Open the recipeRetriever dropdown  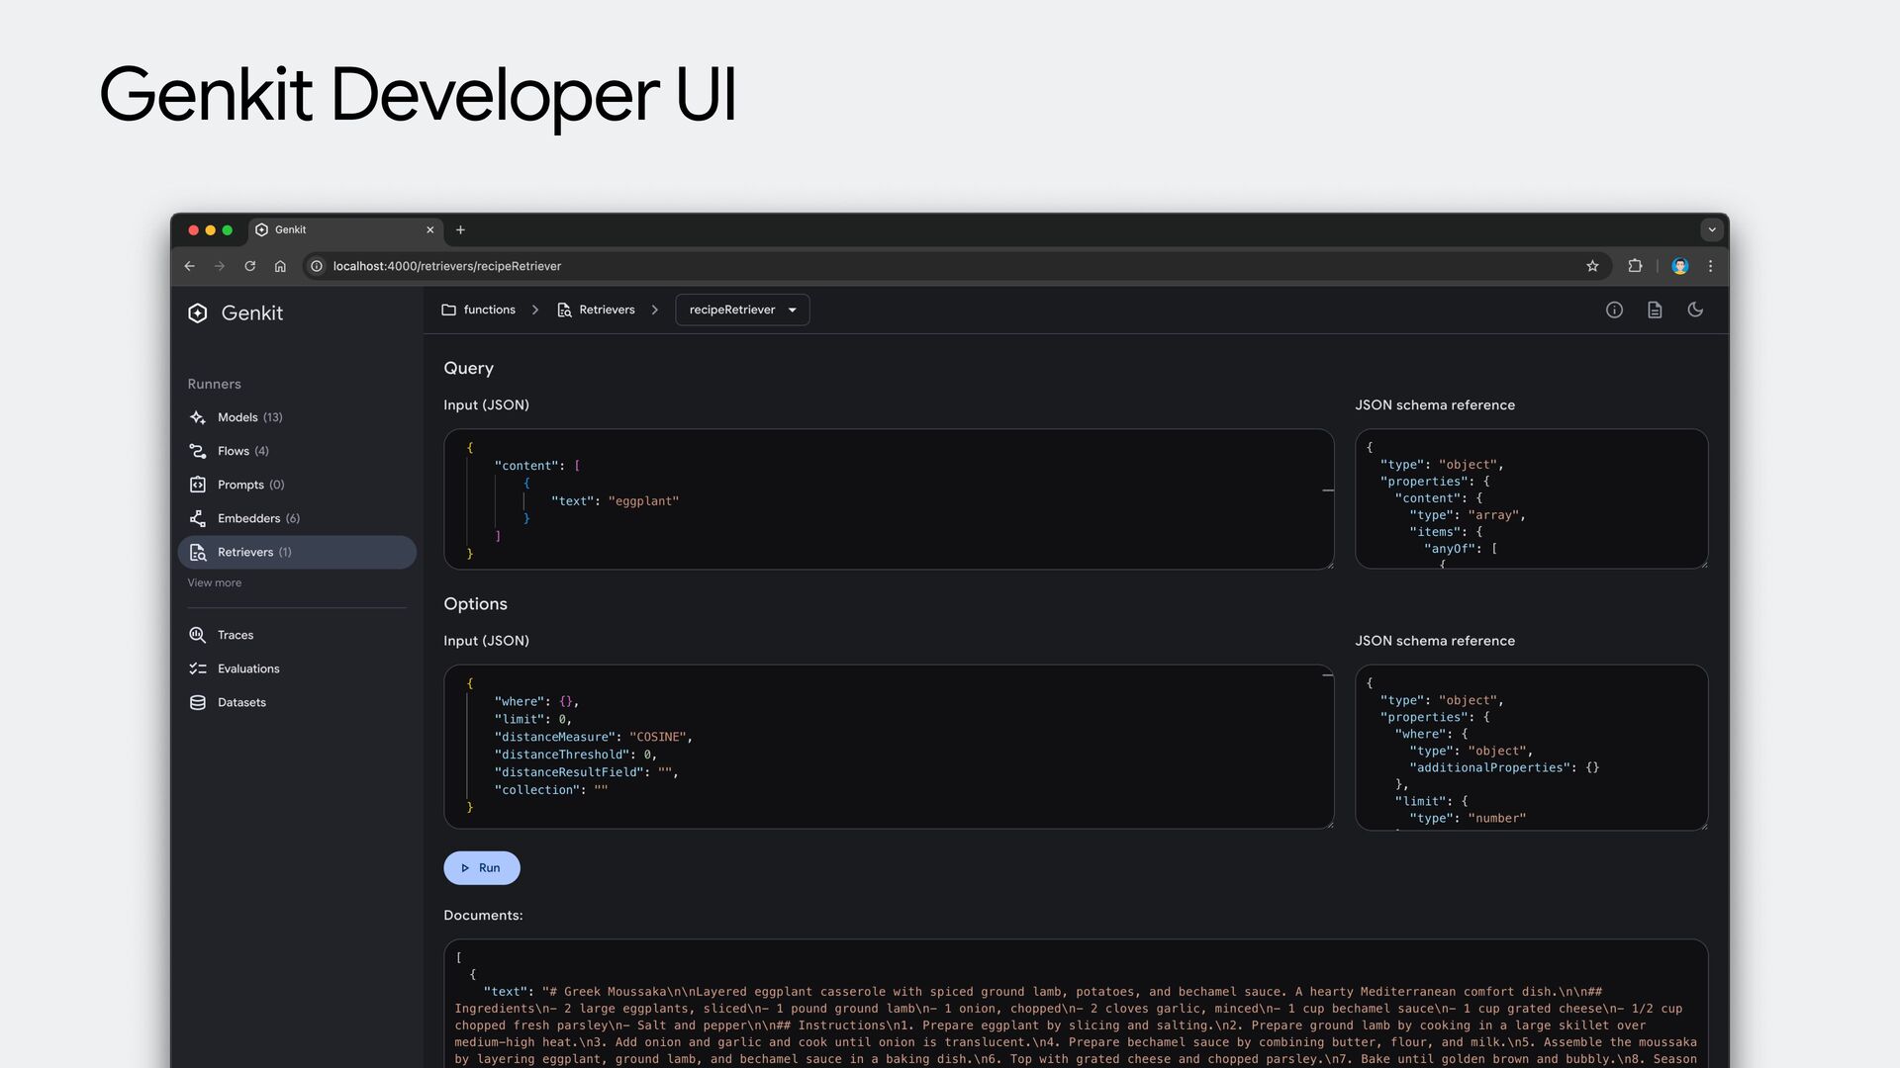742,310
